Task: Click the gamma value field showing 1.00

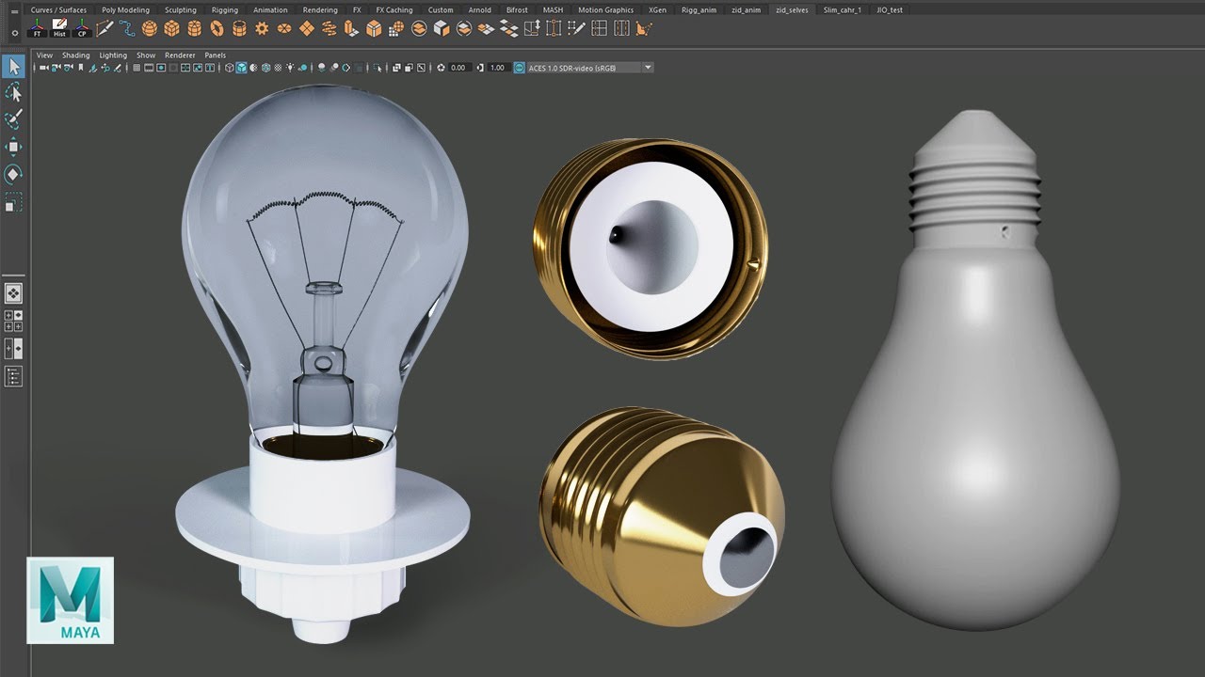Action: tap(497, 68)
